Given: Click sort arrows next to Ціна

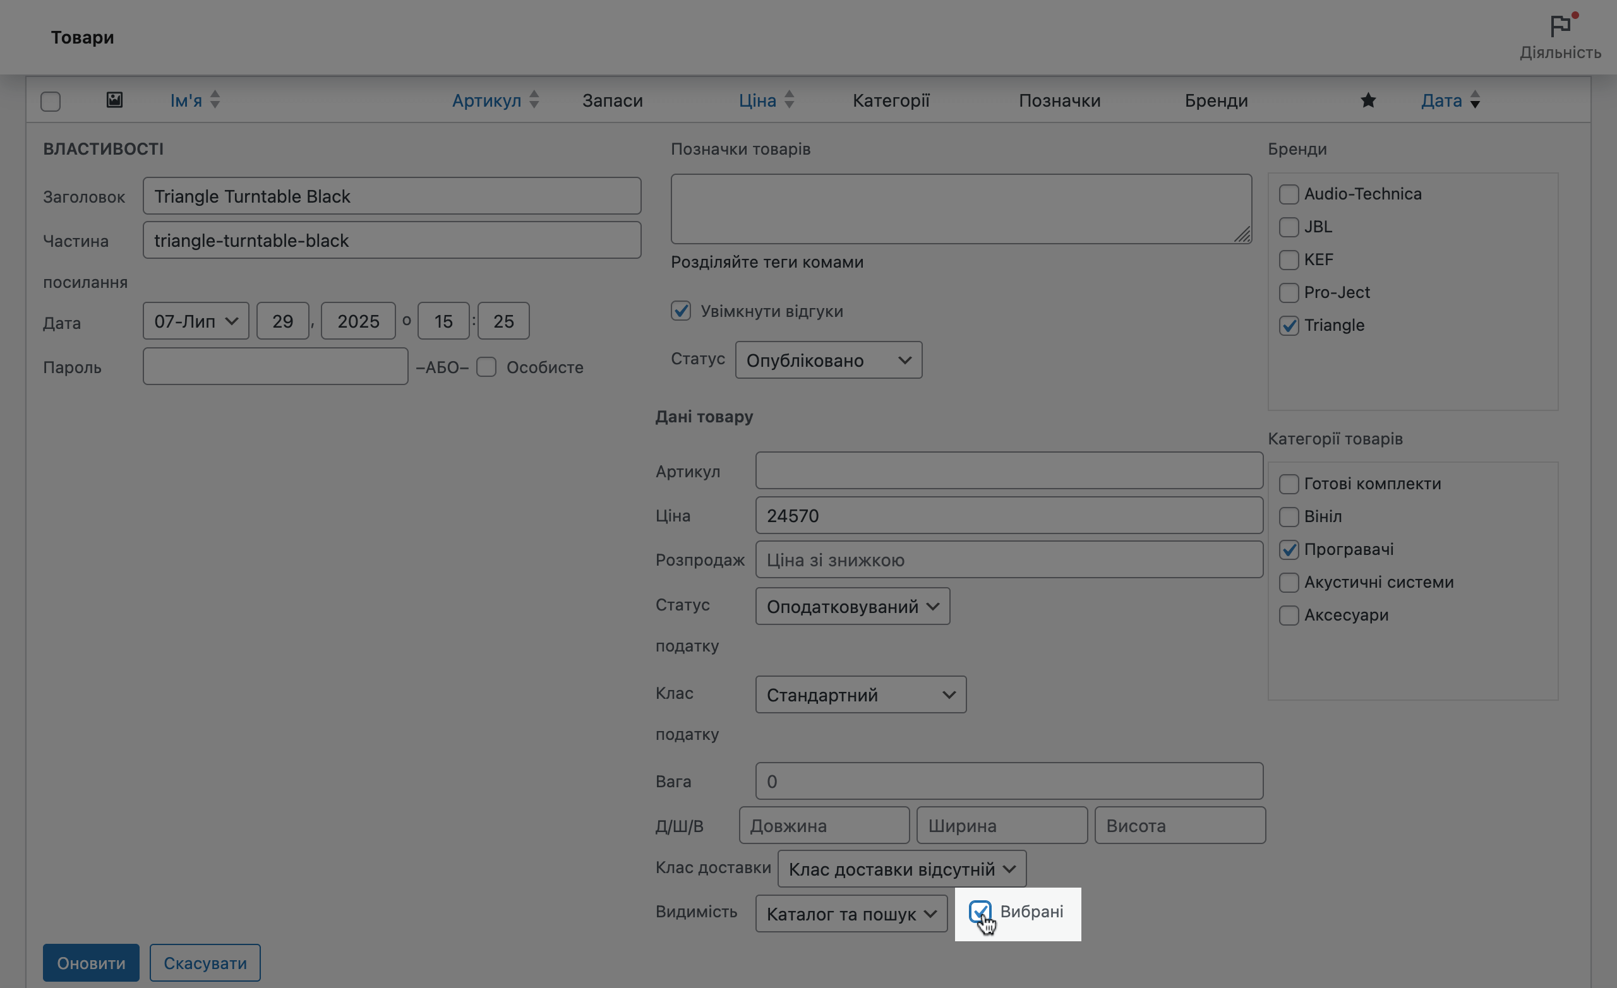Looking at the screenshot, I should [x=789, y=100].
